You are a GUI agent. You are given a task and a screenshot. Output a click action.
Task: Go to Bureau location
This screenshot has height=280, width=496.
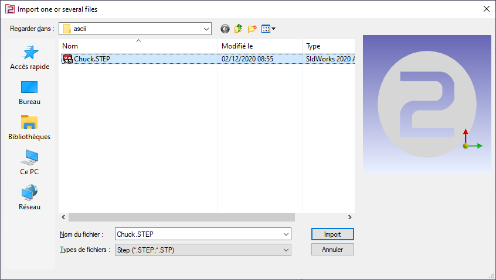pyautogui.click(x=29, y=93)
